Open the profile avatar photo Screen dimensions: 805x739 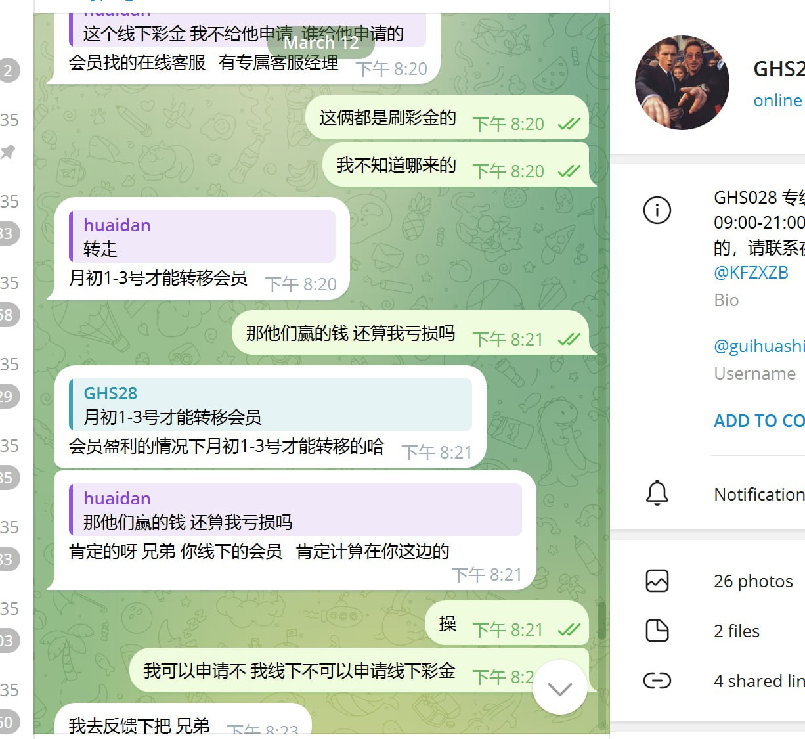682,83
